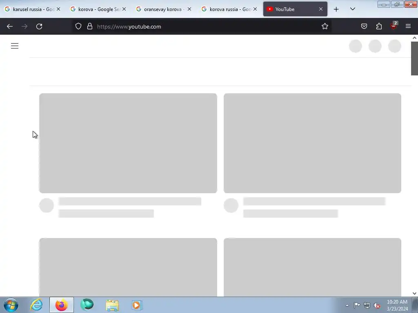The height and width of the screenshot is (313, 418).
Task: List all tabs via dropdown arrow
Action: pos(352,9)
